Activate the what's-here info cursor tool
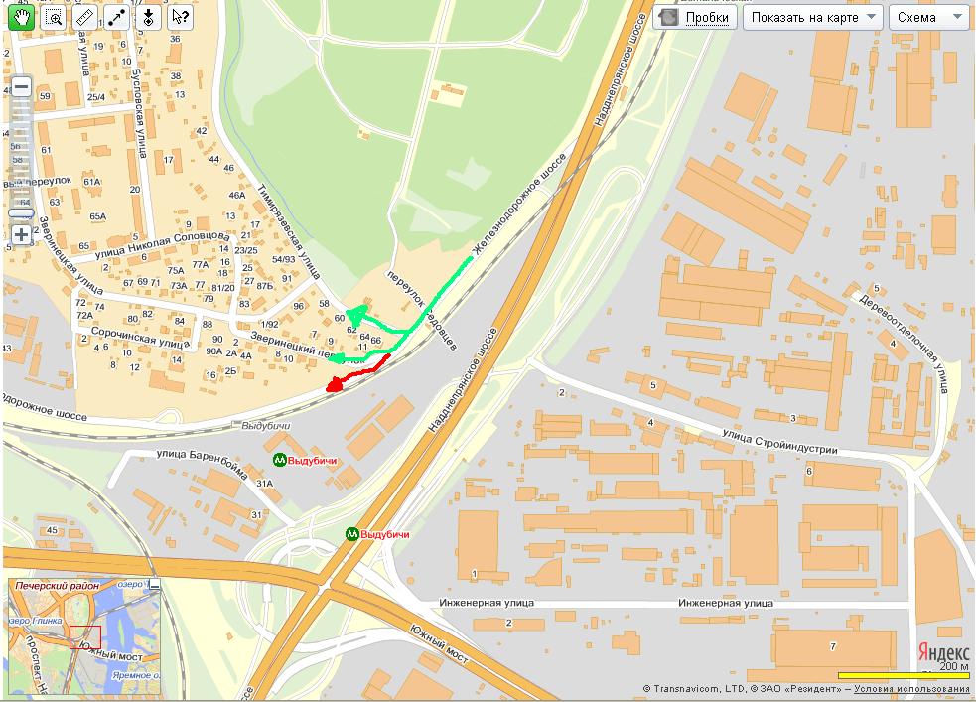The height and width of the screenshot is (702, 976). coord(180,17)
